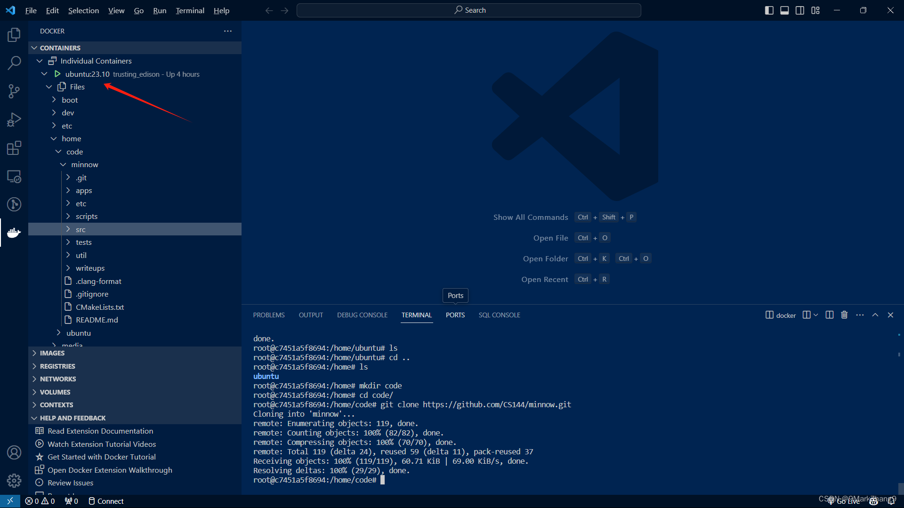Open the Review Issues link
Image resolution: width=904 pixels, height=508 pixels.
[70, 483]
